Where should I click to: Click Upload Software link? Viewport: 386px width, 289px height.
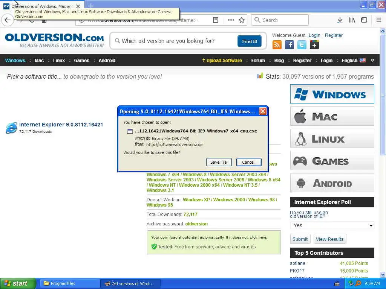coord(222,61)
